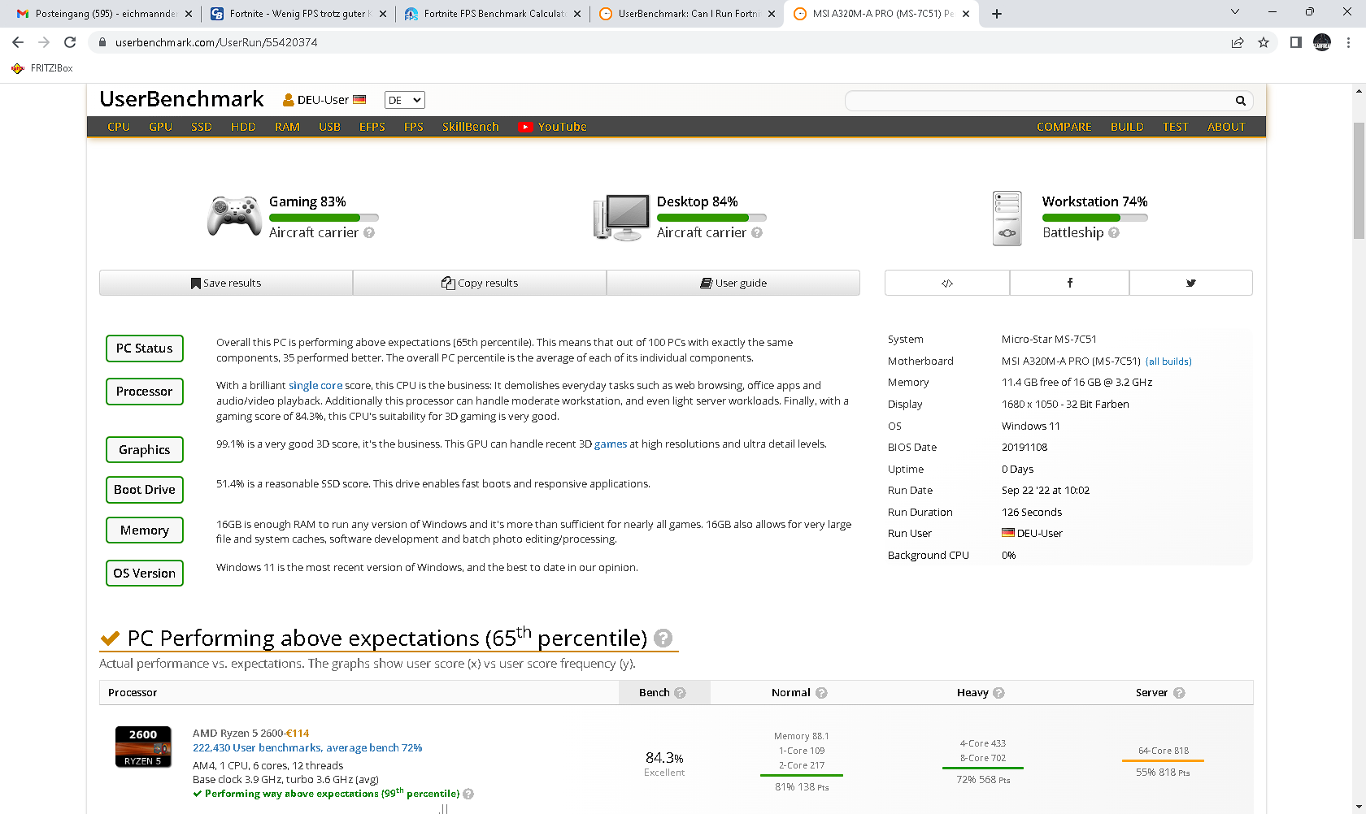
Task: Click help icon beside Performing way above expectations
Action: [x=468, y=794]
